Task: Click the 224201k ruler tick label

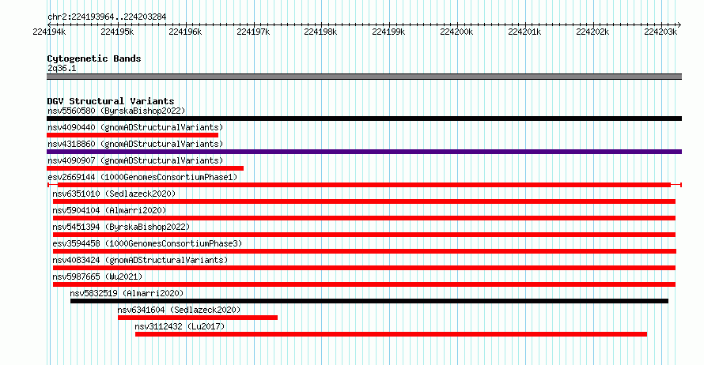Action: [x=524, y=32]
